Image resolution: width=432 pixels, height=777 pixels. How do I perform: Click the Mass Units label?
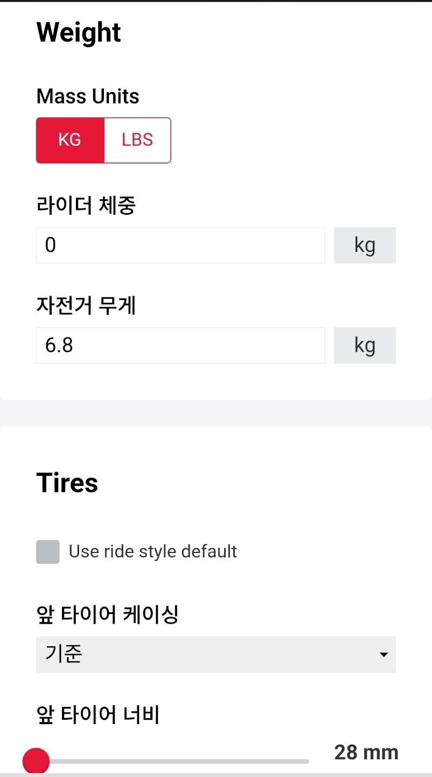(x=88, y=97)
